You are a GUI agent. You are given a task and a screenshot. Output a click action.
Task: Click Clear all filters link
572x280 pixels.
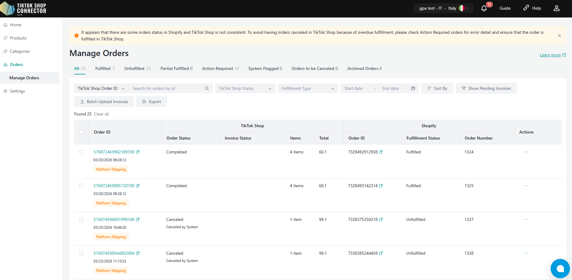[x=101, y=114]
